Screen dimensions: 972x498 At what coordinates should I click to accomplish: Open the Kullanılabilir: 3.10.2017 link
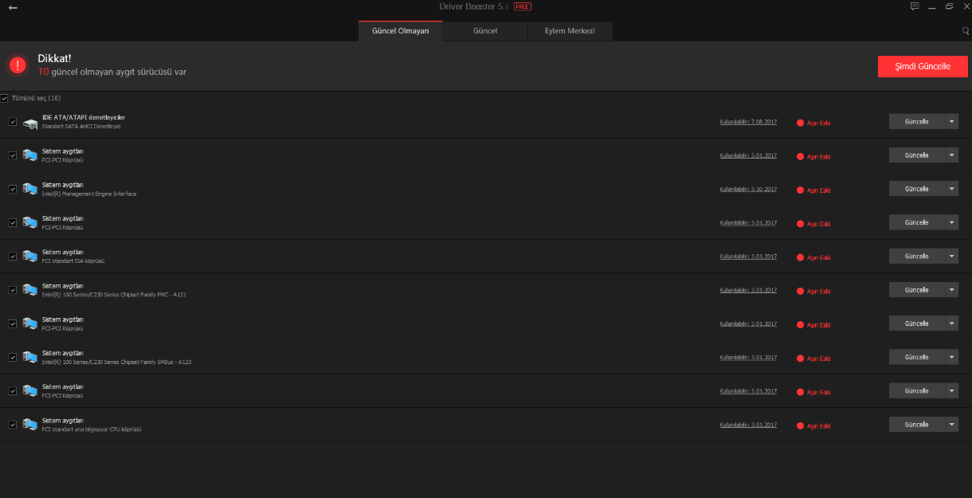point(748,190)
